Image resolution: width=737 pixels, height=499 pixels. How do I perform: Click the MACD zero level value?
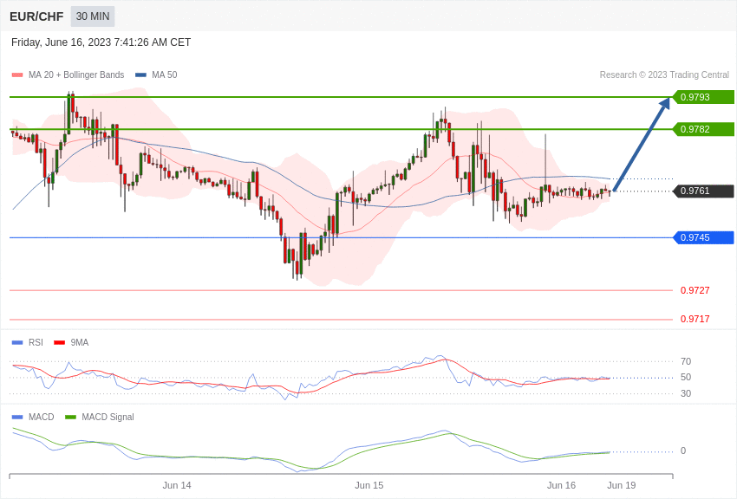pyautogui.click(x=683, y=451)
